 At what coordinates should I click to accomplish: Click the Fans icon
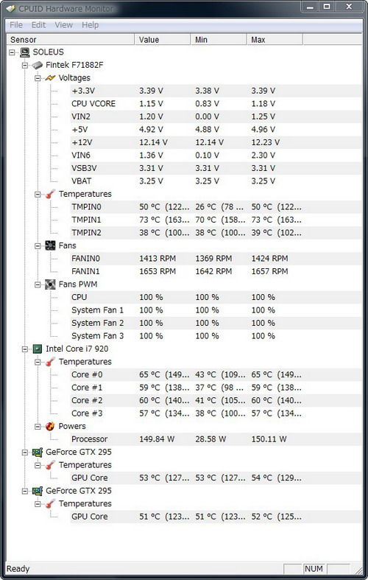coord(50,245)
